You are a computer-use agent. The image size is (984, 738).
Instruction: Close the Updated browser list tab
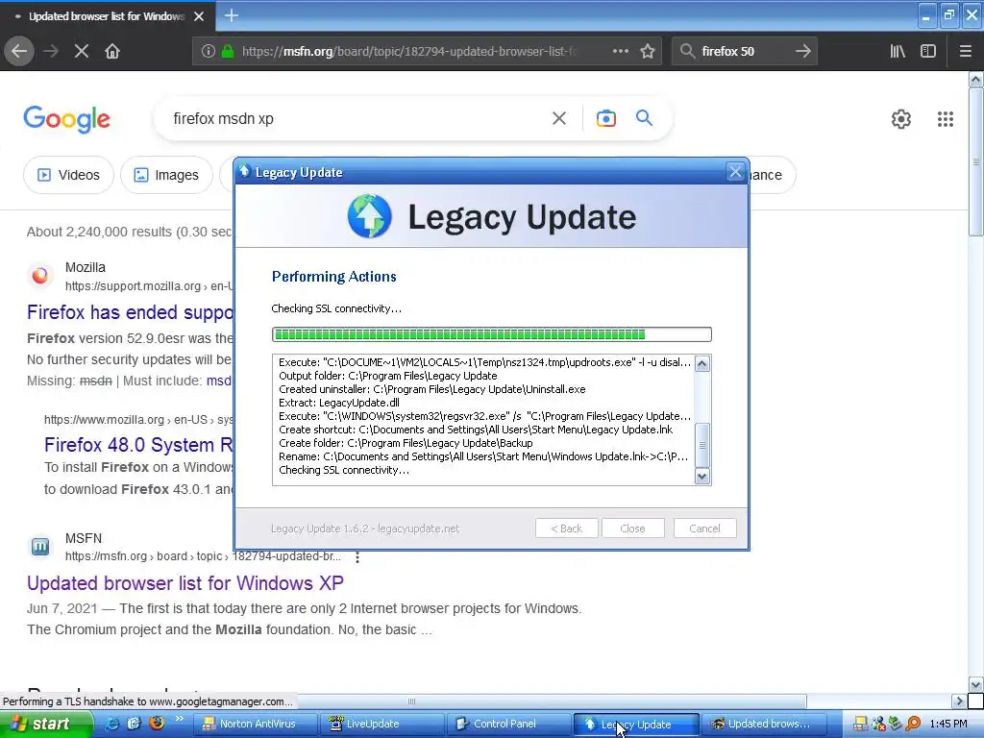pos(199,16)
